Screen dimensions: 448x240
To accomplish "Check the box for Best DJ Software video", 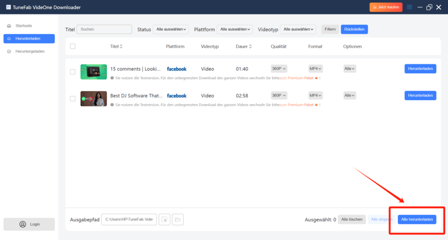I will [x=73, y=98].
